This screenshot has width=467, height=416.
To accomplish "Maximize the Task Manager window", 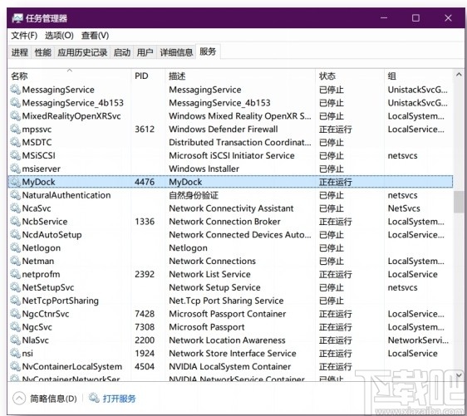I will tap(415, 18).
